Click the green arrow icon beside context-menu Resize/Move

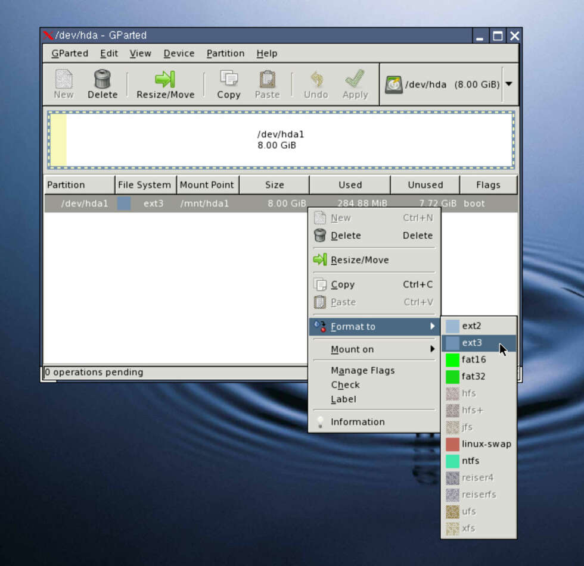click(x=320, y=259)
